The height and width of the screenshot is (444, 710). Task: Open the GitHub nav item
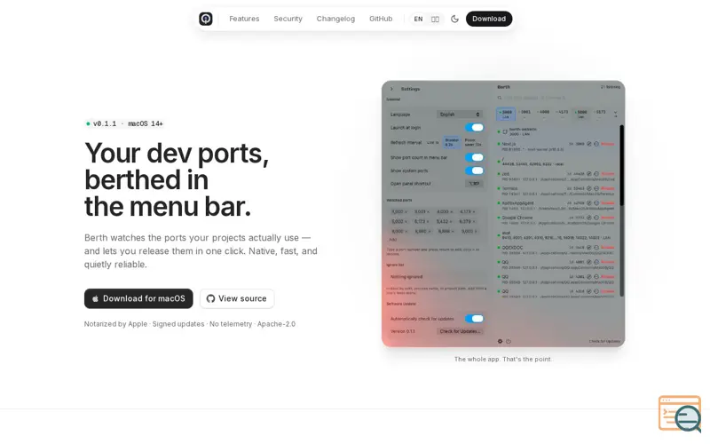pos(381,19)
